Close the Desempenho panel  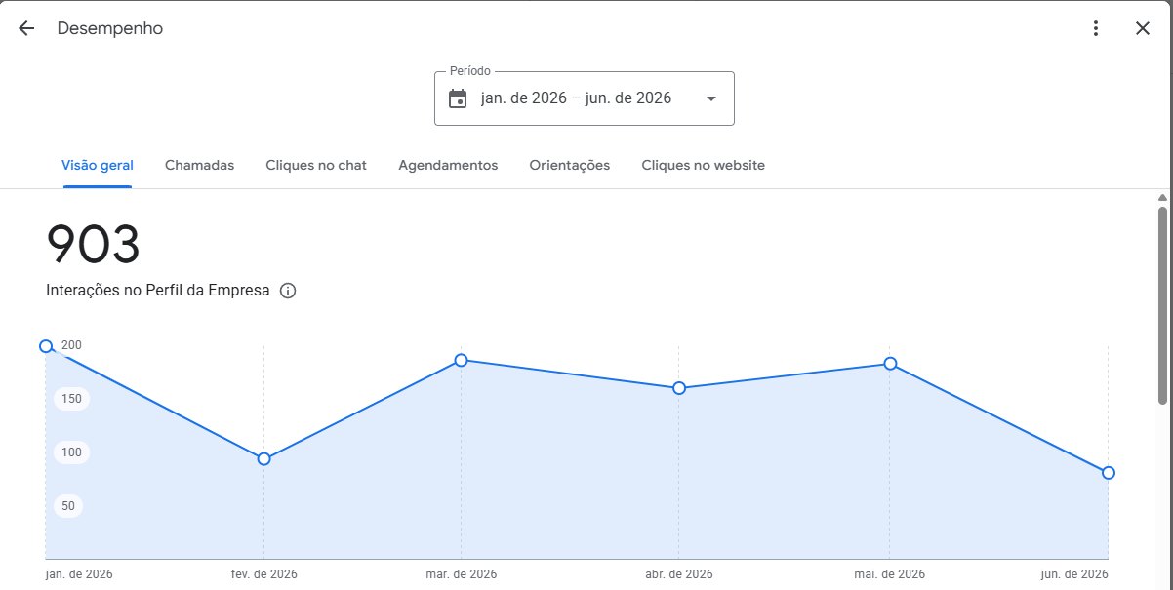tap(1143, 28)
